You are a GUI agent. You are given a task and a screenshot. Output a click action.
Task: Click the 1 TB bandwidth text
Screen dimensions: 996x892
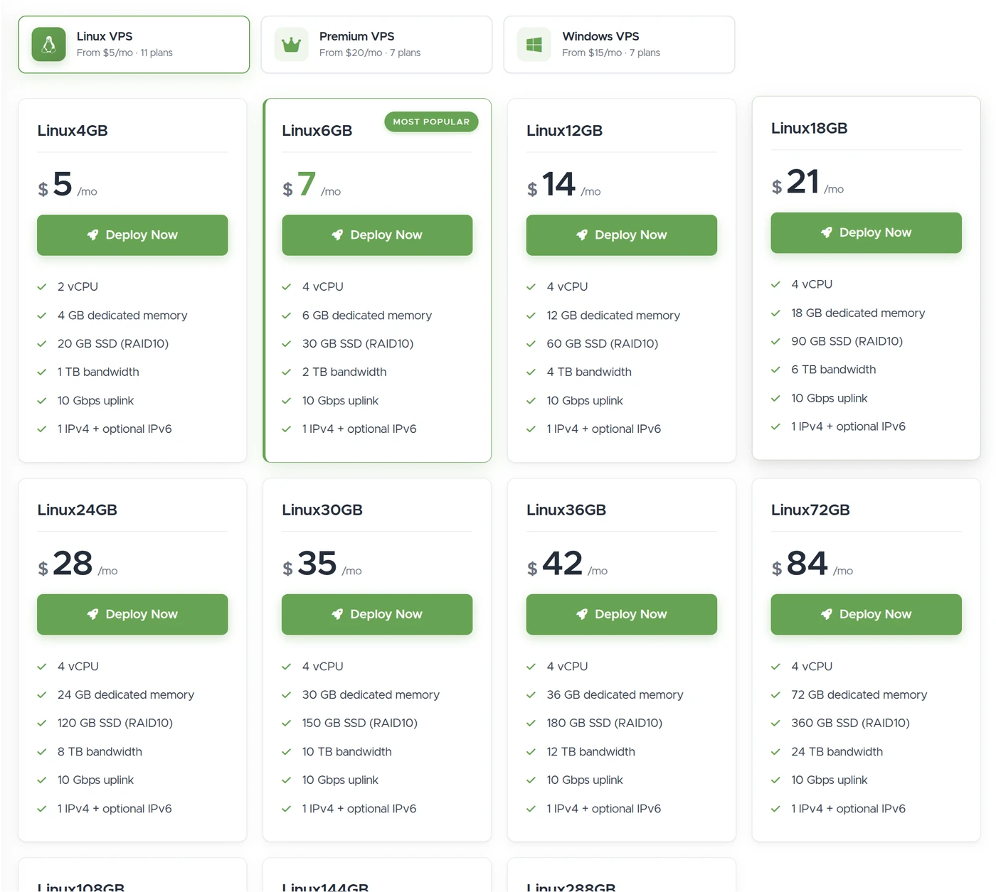(x=98, y=372)
